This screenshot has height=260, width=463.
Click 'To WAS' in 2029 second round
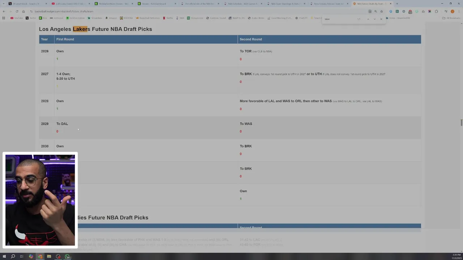[246, 124]
